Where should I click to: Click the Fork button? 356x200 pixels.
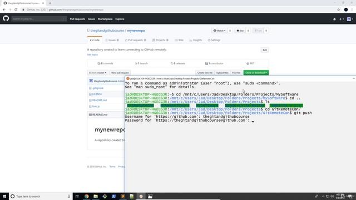[258, 31]
